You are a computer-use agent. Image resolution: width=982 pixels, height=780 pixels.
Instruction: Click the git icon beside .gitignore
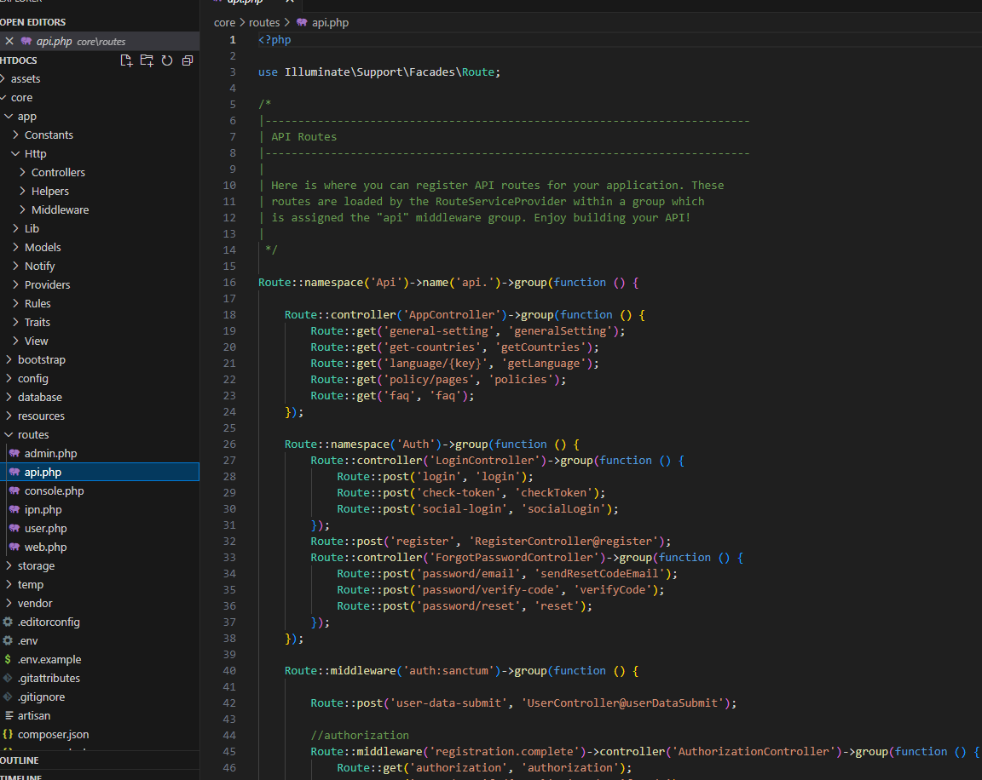8,697
